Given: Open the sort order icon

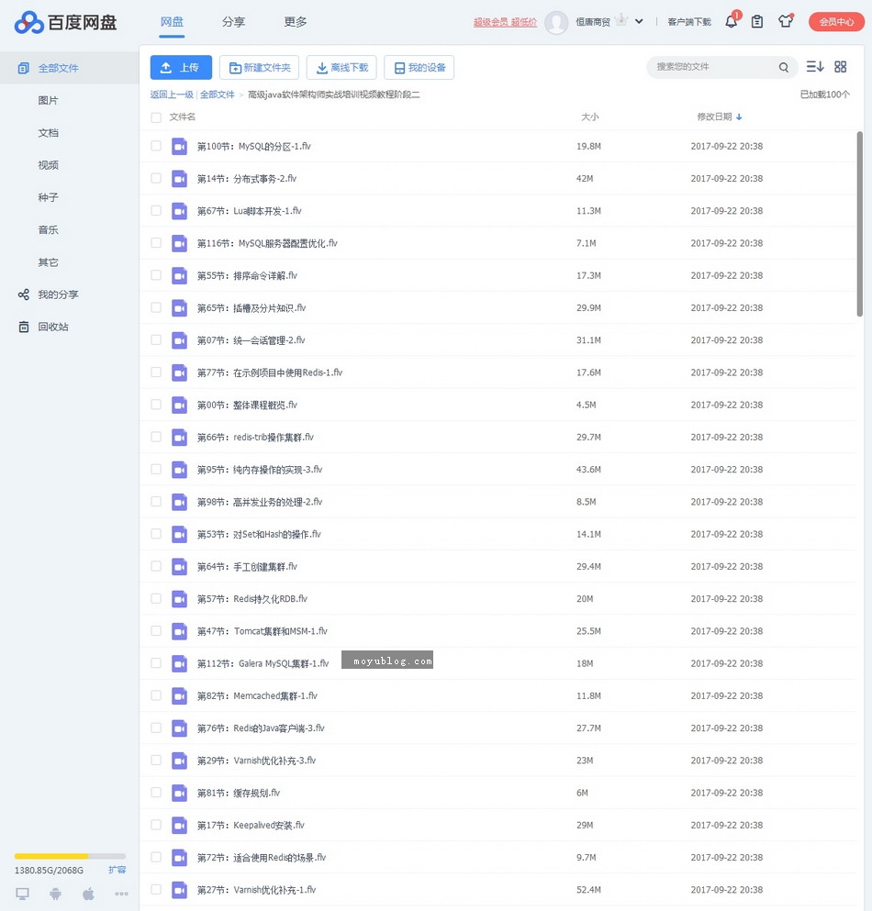Looking at the screenshot, I should pos(815,67).
